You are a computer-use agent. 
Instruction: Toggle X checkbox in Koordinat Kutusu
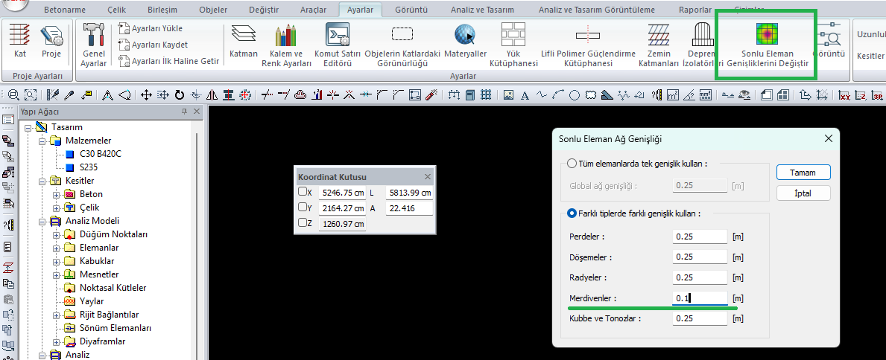303,192
